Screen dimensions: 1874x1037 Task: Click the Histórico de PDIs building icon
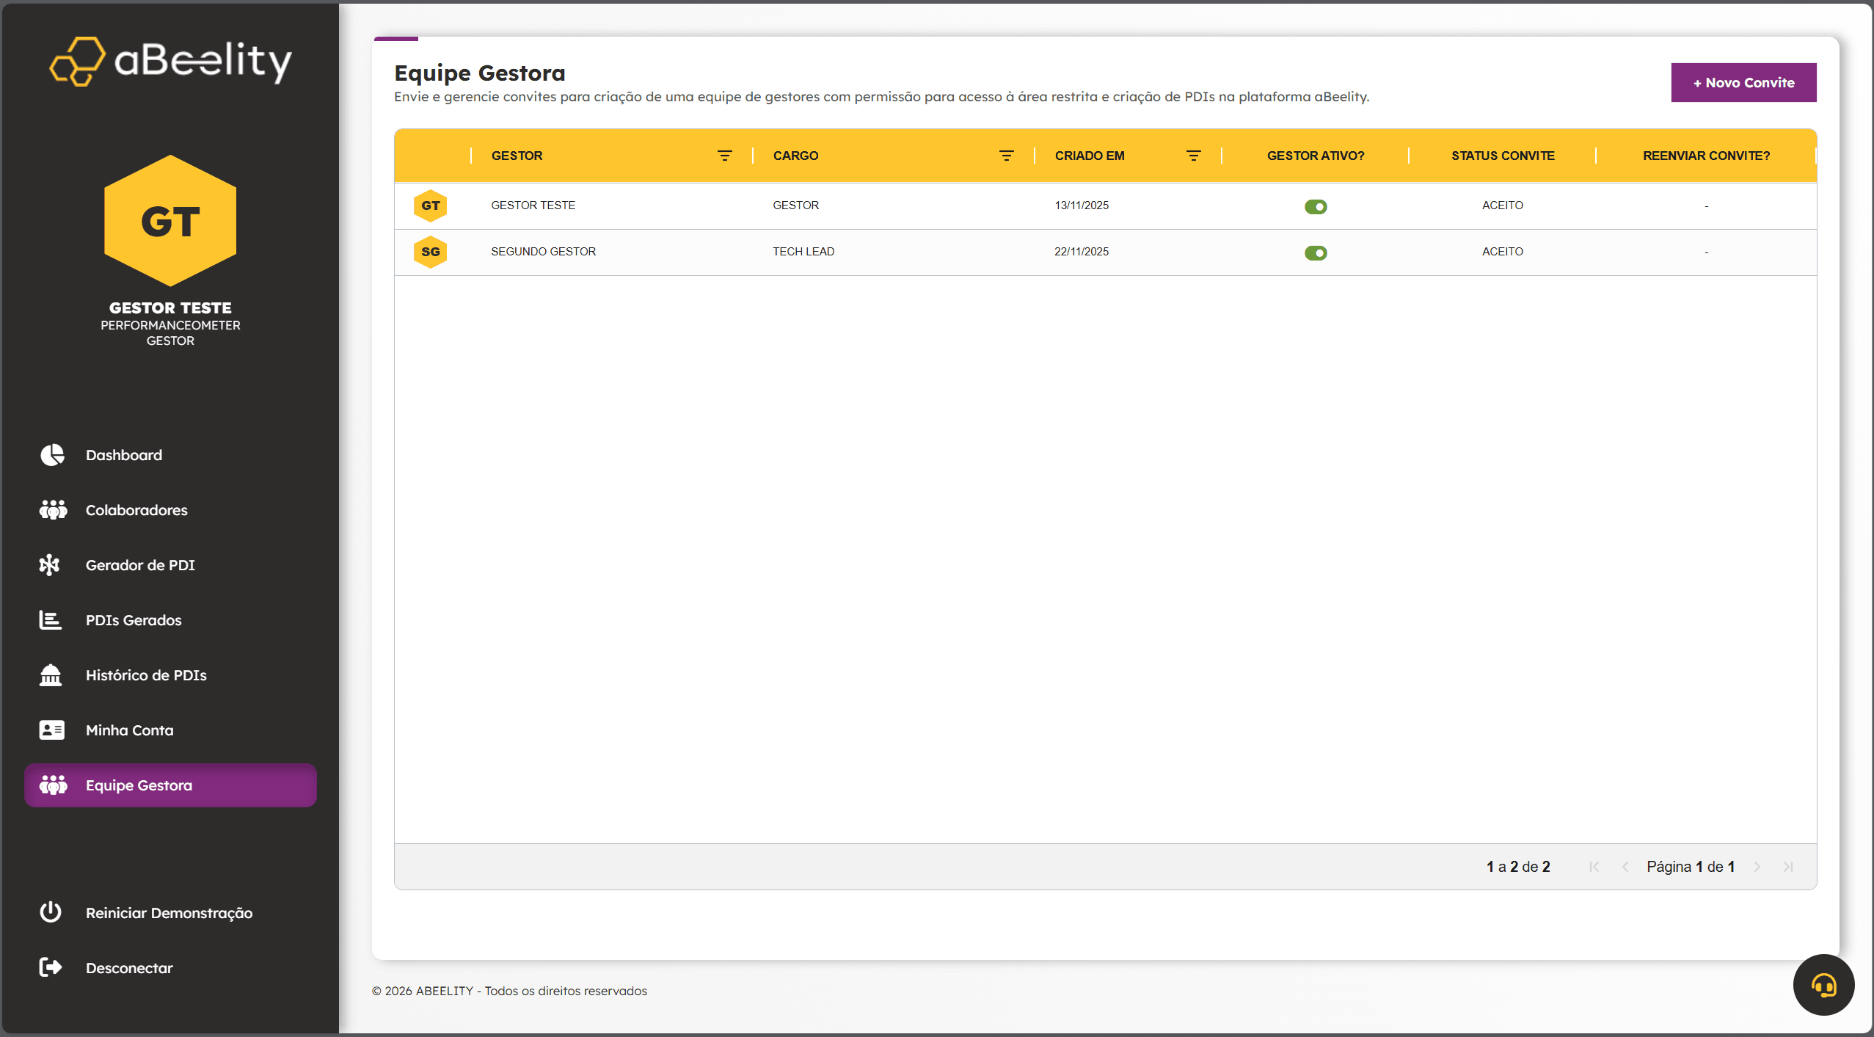(51, 675)
